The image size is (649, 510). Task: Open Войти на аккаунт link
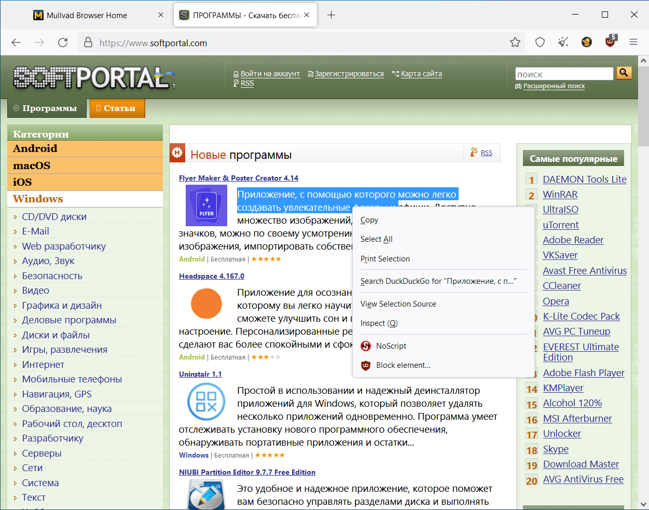[270, 74]
